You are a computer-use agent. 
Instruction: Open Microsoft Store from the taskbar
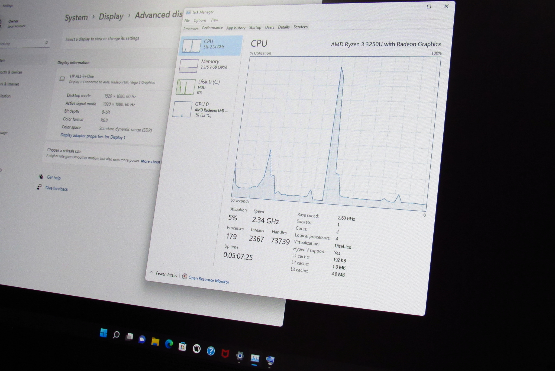click(182, 347)
